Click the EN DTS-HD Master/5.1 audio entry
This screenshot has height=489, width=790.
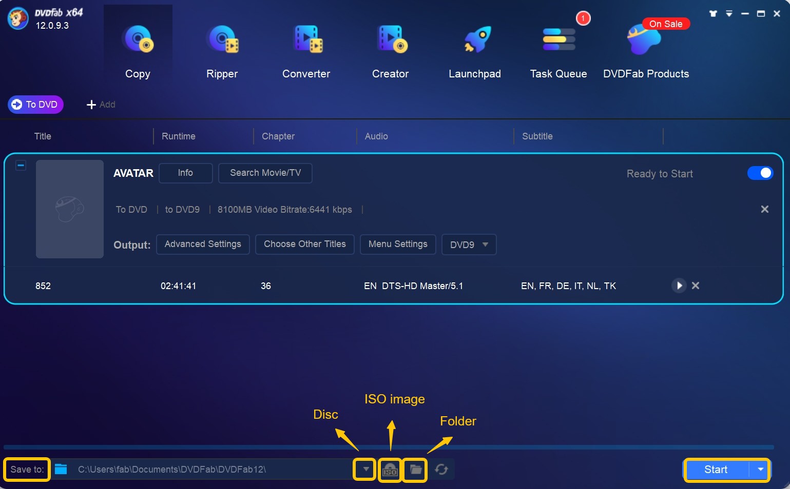coord(414,286)
